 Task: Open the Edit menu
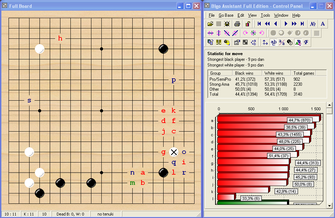tap(241, 15)
